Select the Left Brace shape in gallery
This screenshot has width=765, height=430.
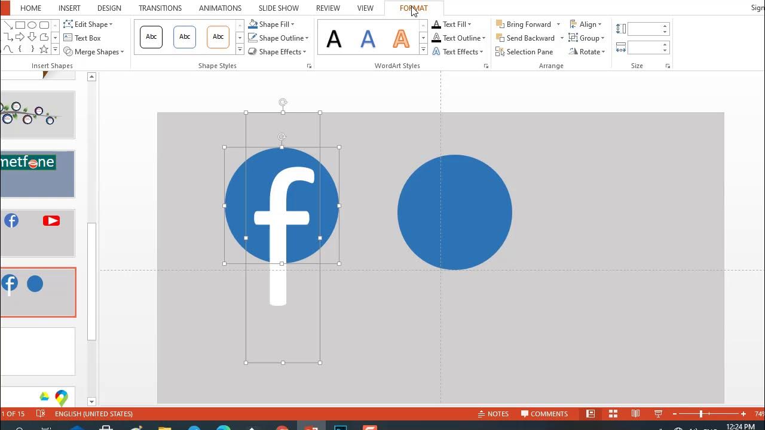(20, 49)
